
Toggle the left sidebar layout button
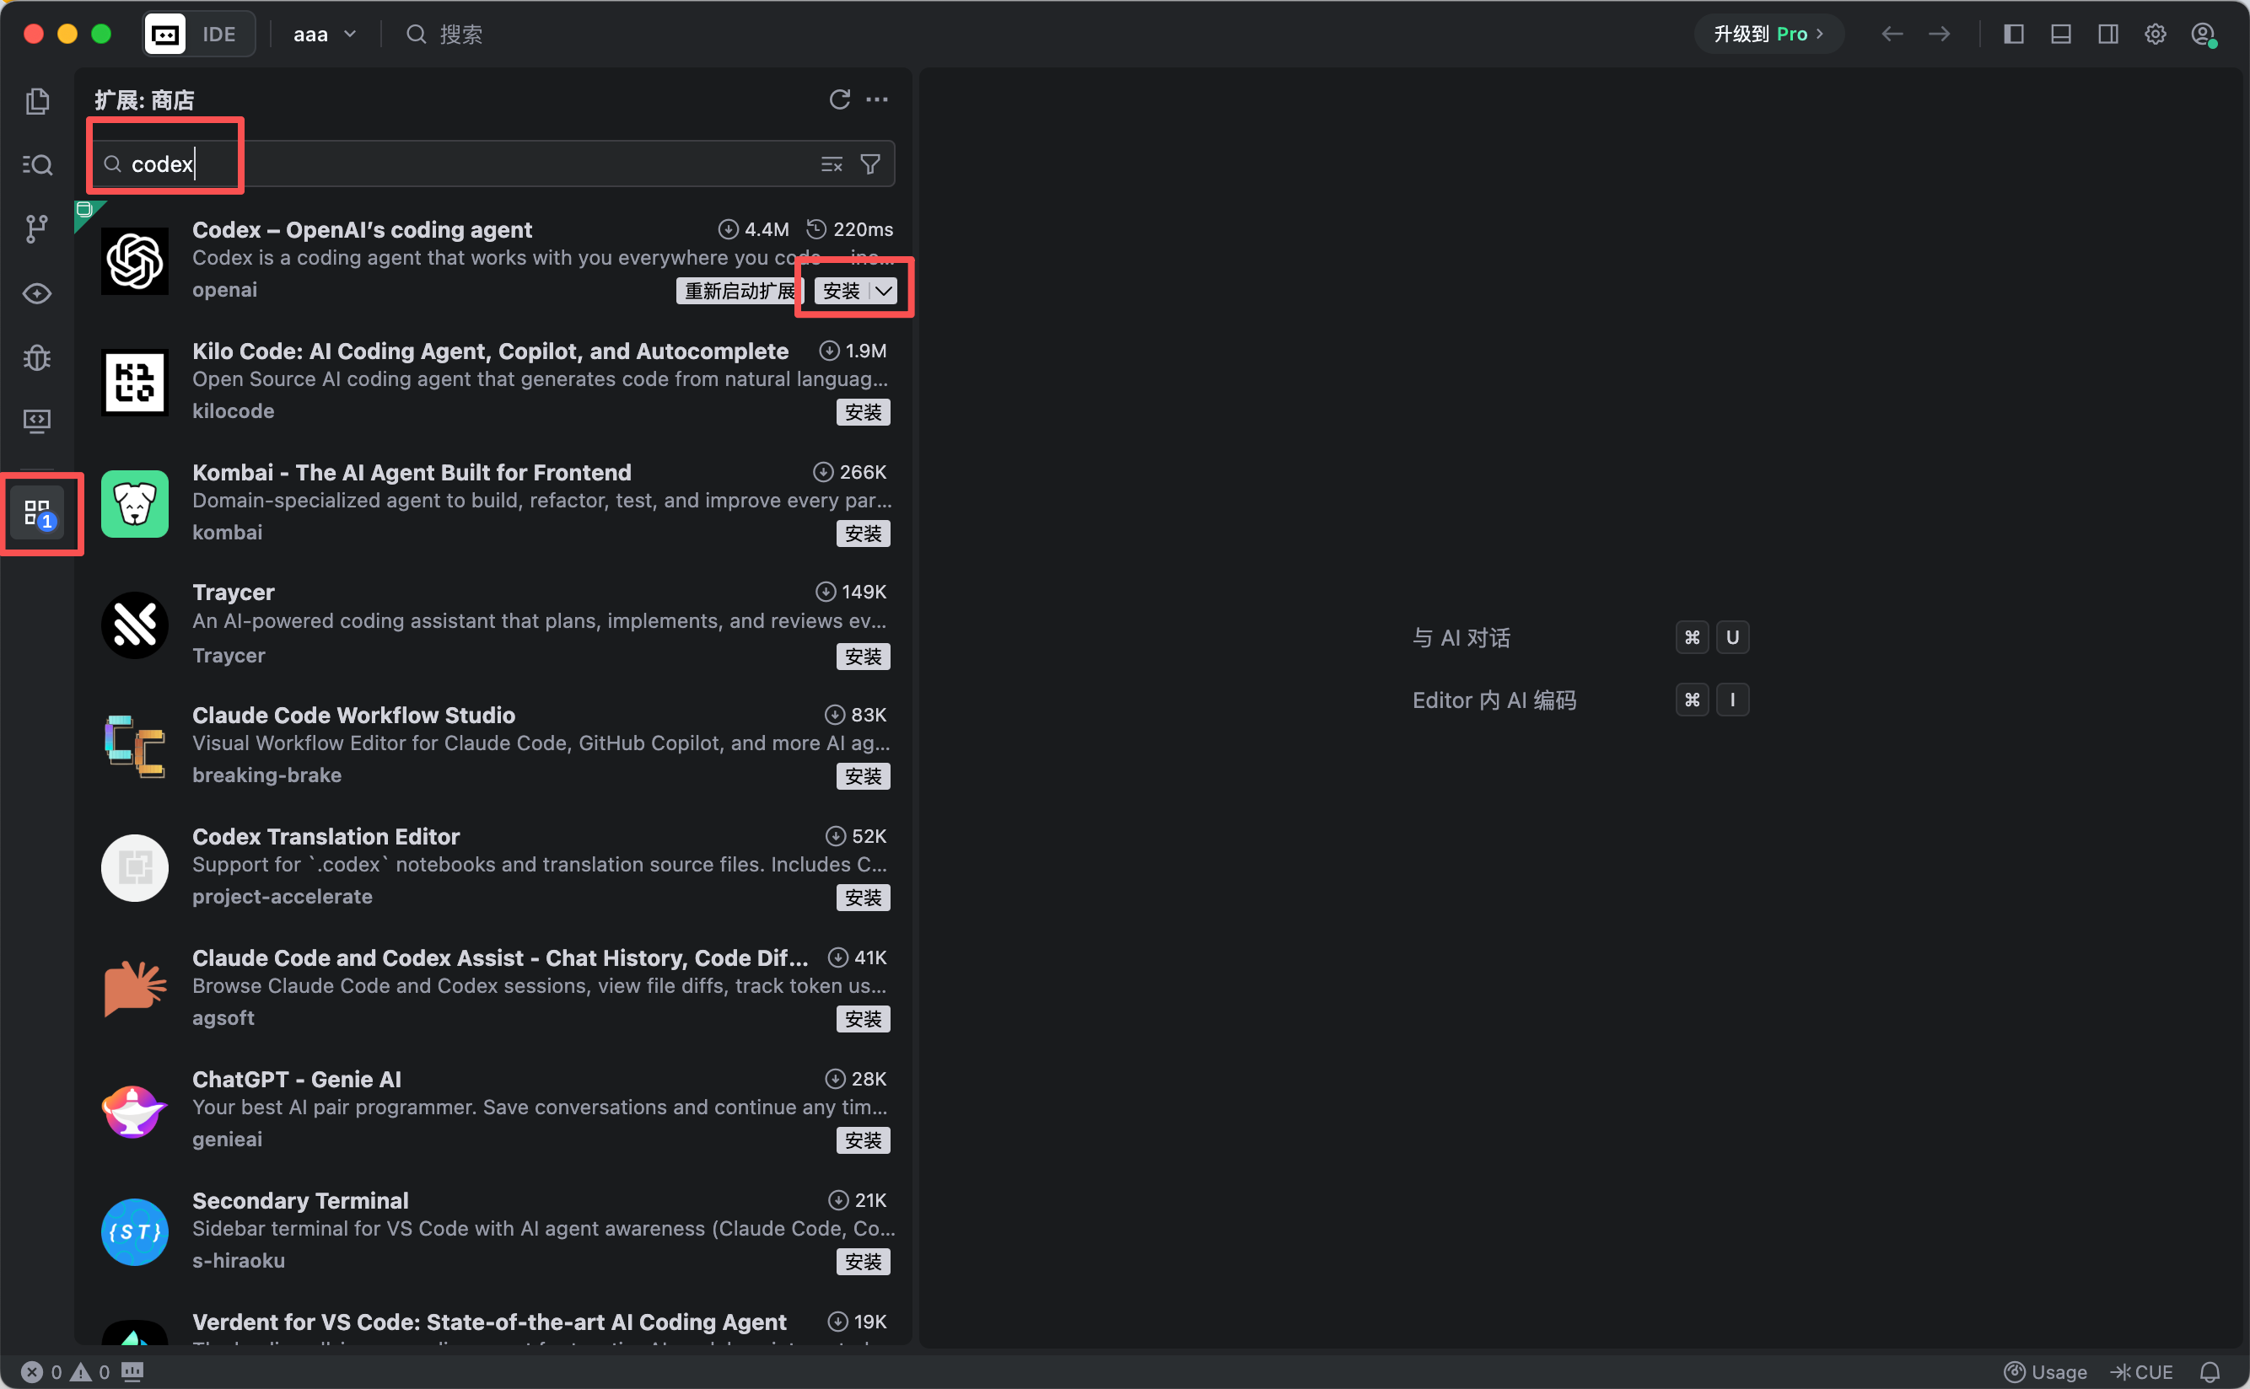[x=2014, y=34]
